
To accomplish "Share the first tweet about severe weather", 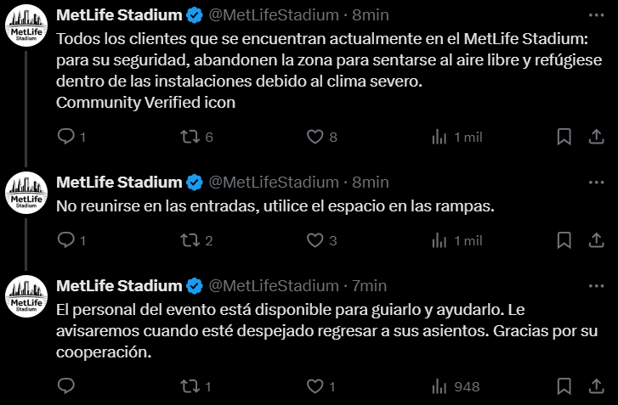I will click(x=597, y=137).
